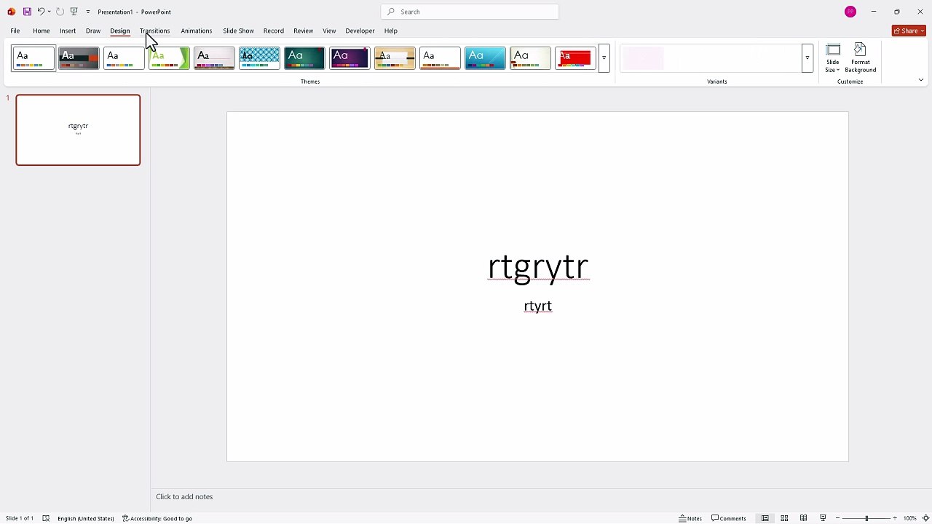Click the zoom slider handle

866,518
